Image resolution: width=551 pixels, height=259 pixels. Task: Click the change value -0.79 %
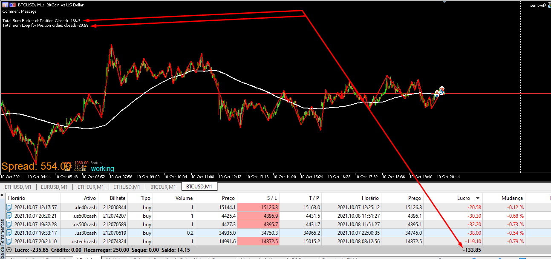[515, 242]
